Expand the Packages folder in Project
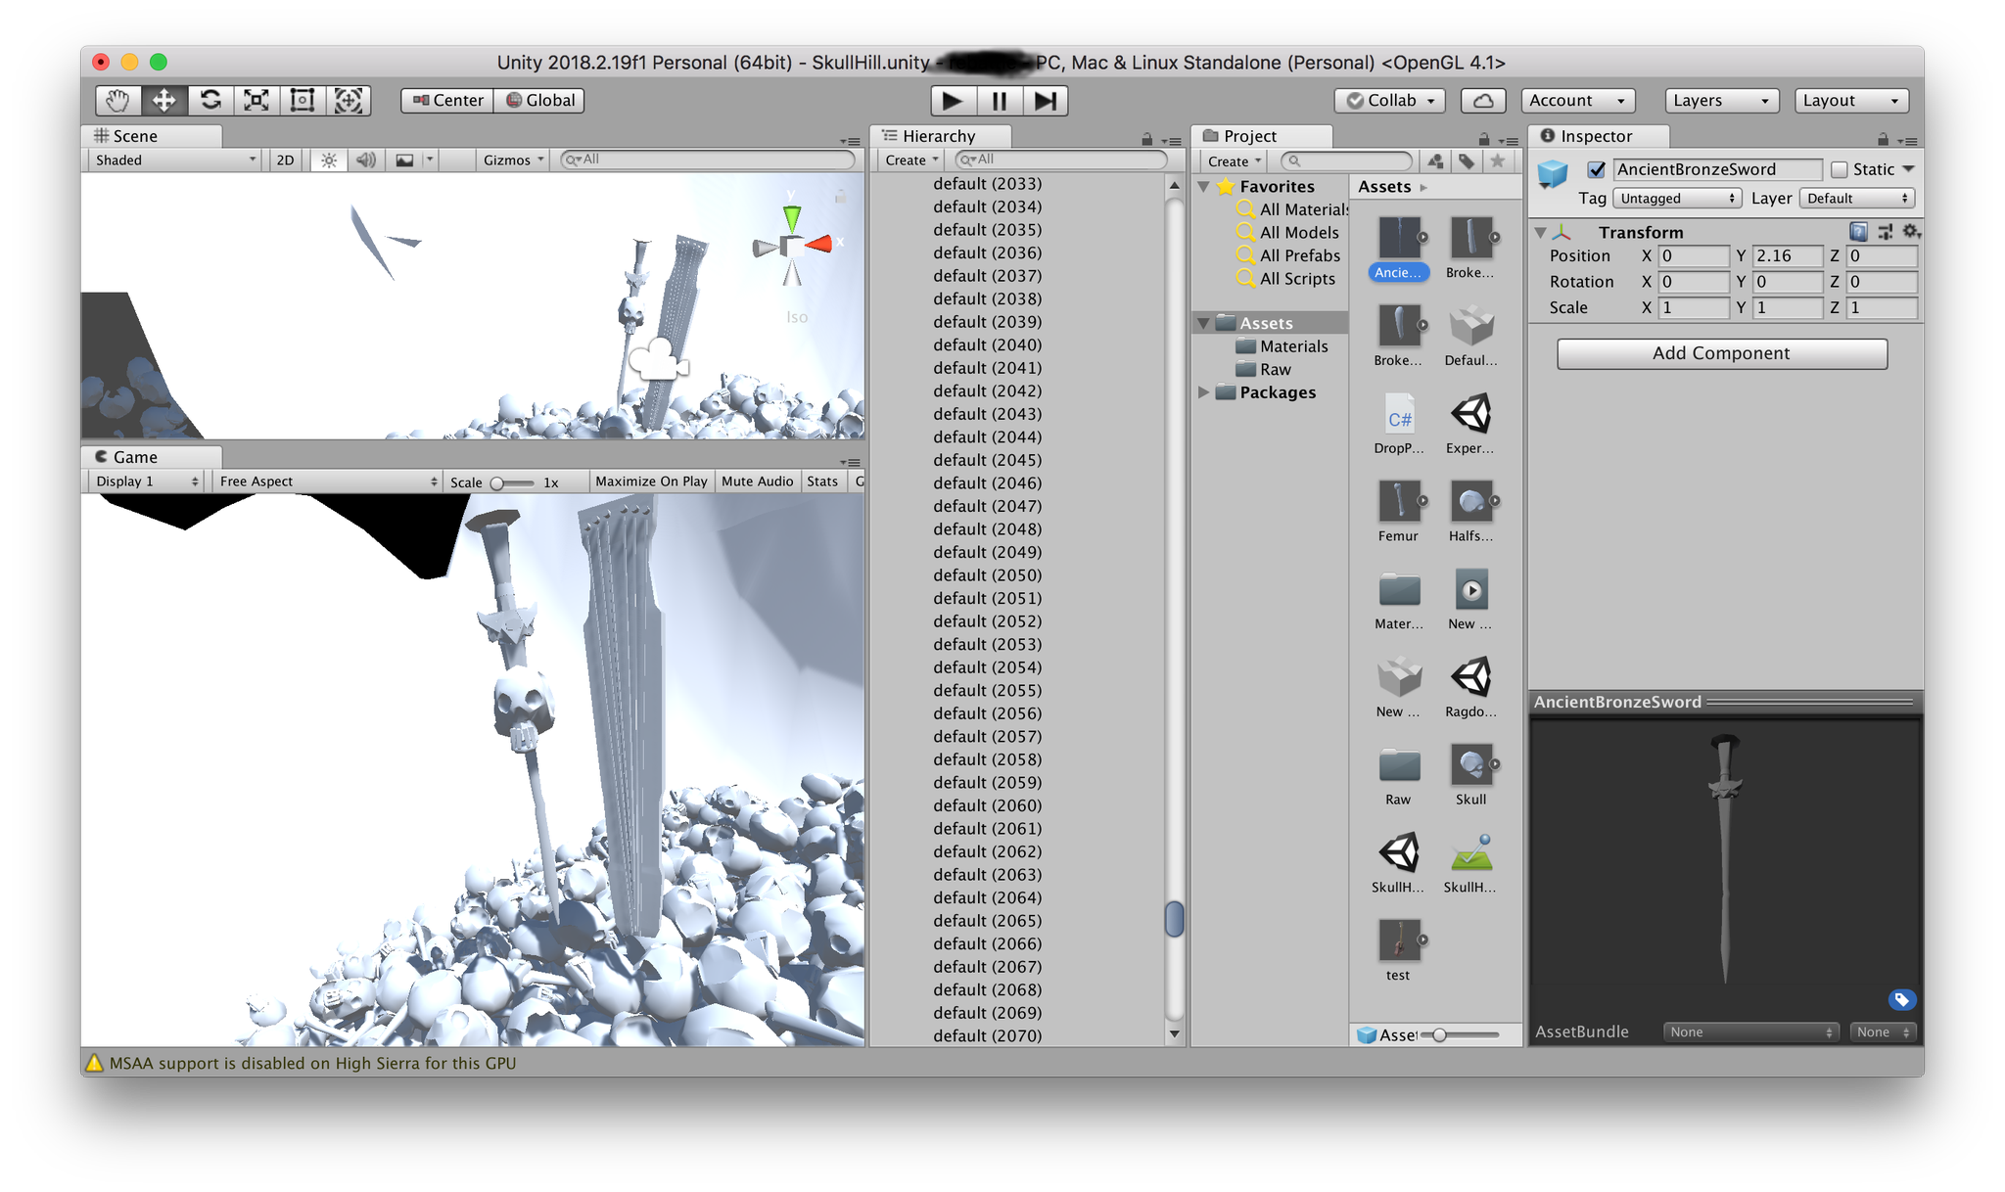The height and width of the screenshot is (1192, 2005). pyautogui.click(x=1204, y=392)
